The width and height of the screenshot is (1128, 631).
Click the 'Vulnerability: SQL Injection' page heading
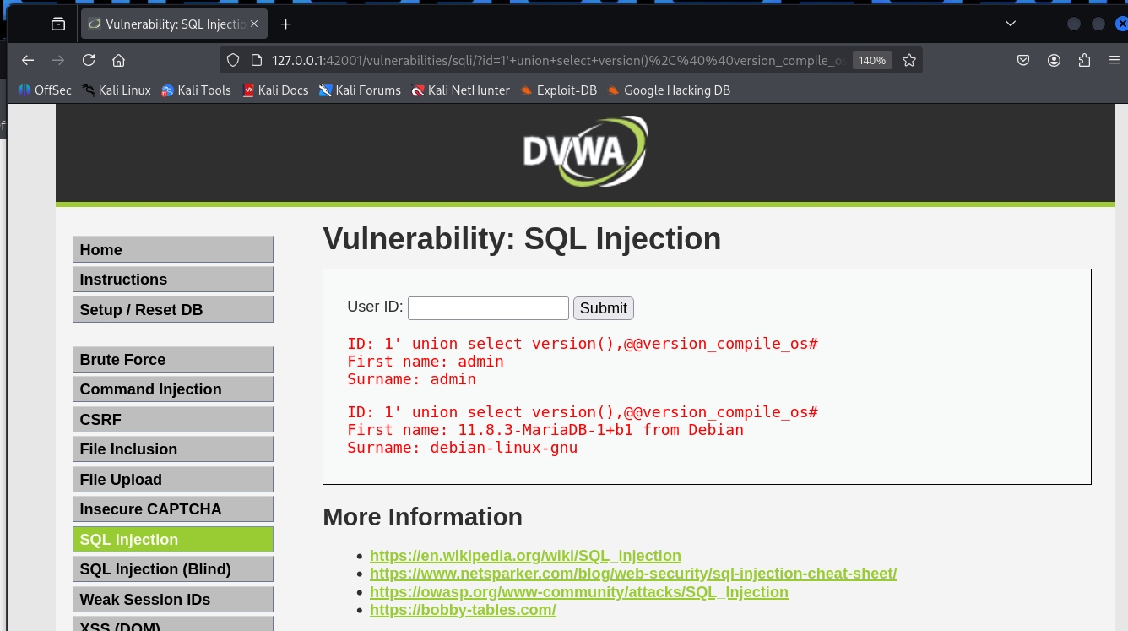coord(522,239)
